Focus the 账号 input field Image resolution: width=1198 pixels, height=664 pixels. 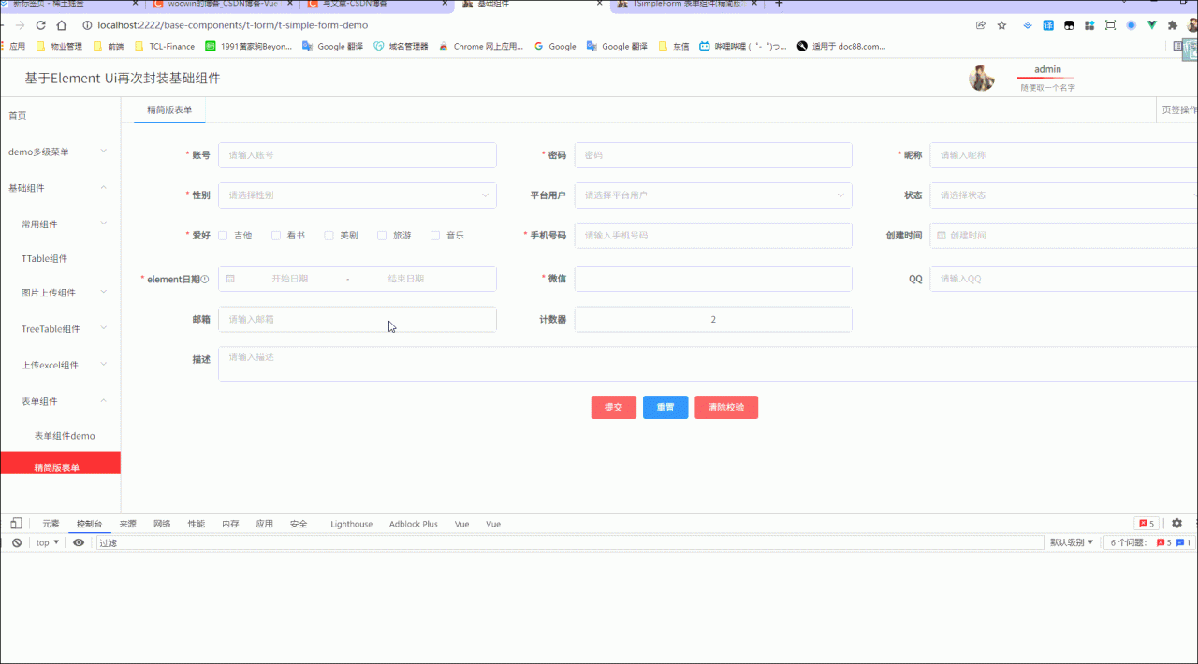click(x=358, y=155)
